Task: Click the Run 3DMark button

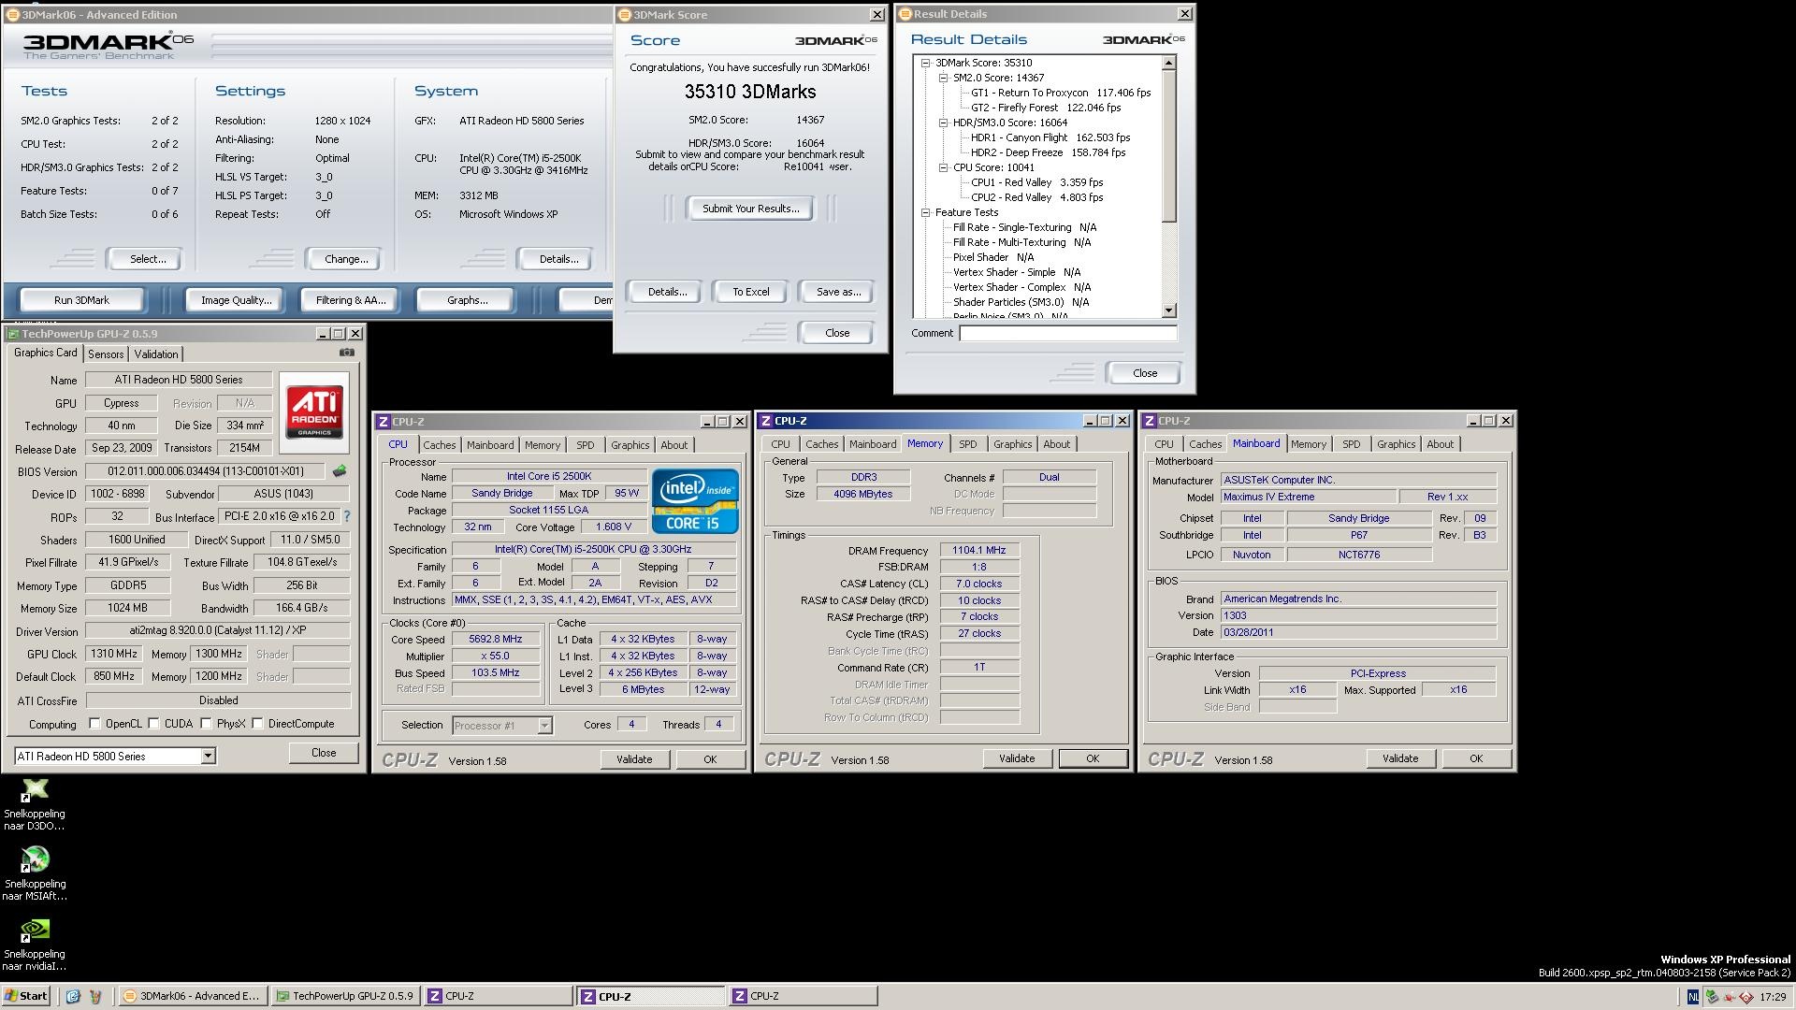Action: (81, 300)
